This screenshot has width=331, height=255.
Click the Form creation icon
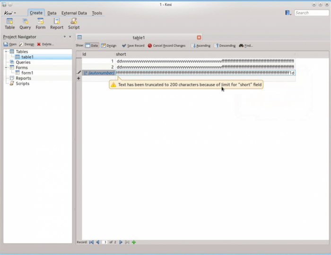(x=41, y=23)
